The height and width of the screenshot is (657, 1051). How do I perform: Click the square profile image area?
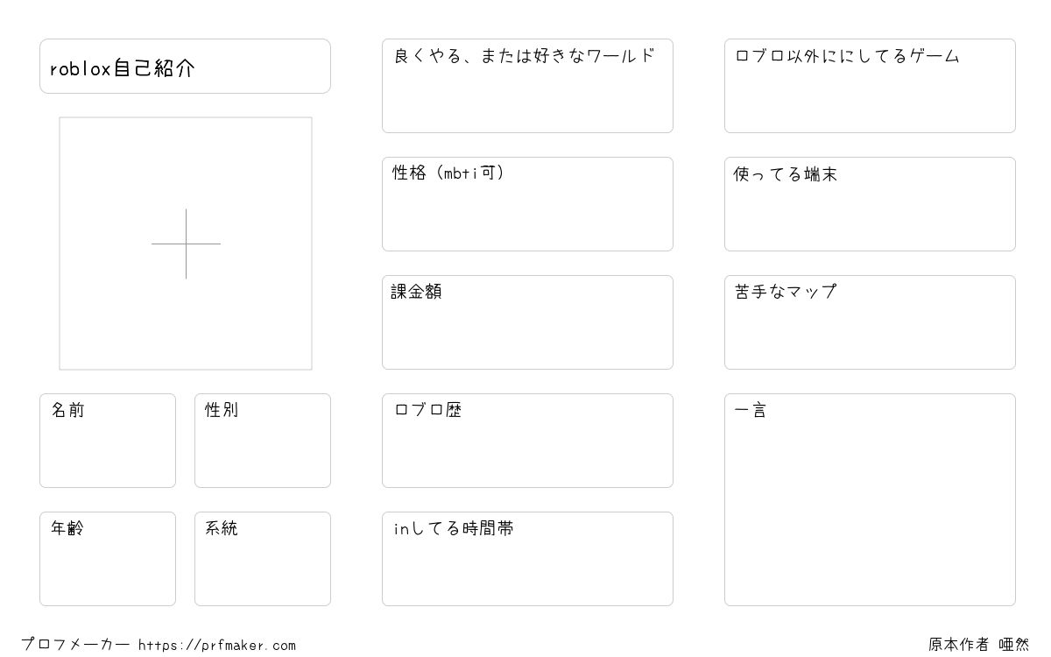186,244
